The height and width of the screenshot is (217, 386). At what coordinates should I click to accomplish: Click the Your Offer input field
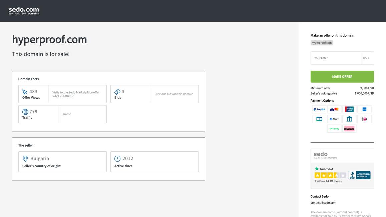[336, 58]
